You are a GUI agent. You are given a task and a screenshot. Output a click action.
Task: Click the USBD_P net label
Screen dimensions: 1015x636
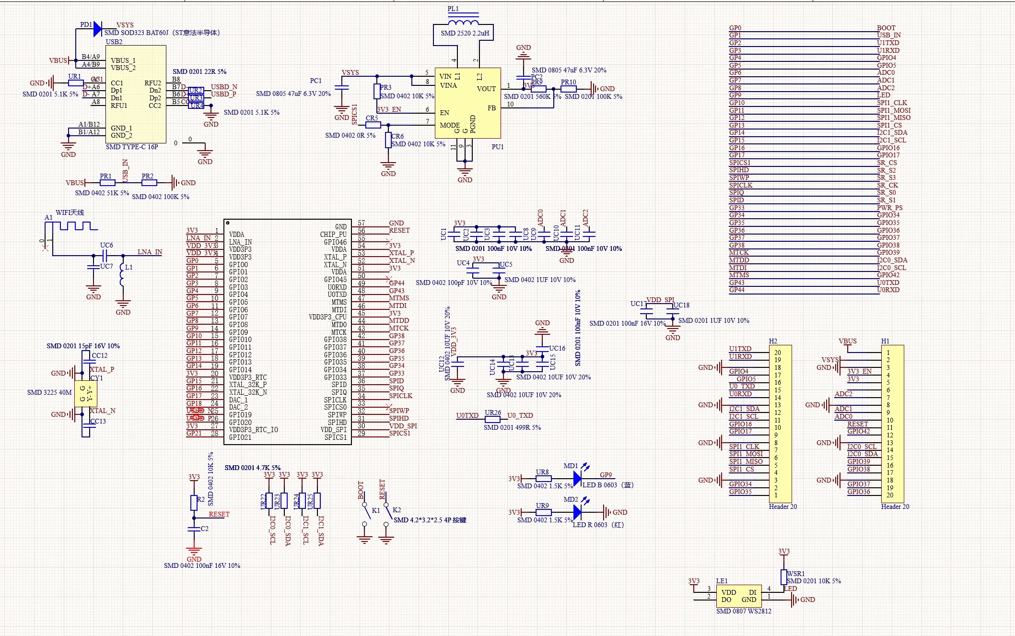[x=224, y=94]
